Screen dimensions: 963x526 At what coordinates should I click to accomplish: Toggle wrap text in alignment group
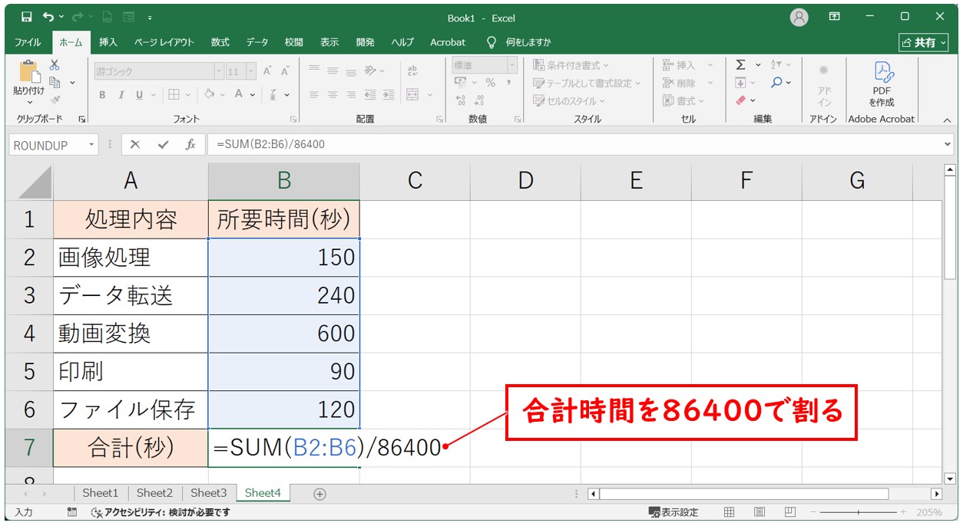tap(412, 71)
